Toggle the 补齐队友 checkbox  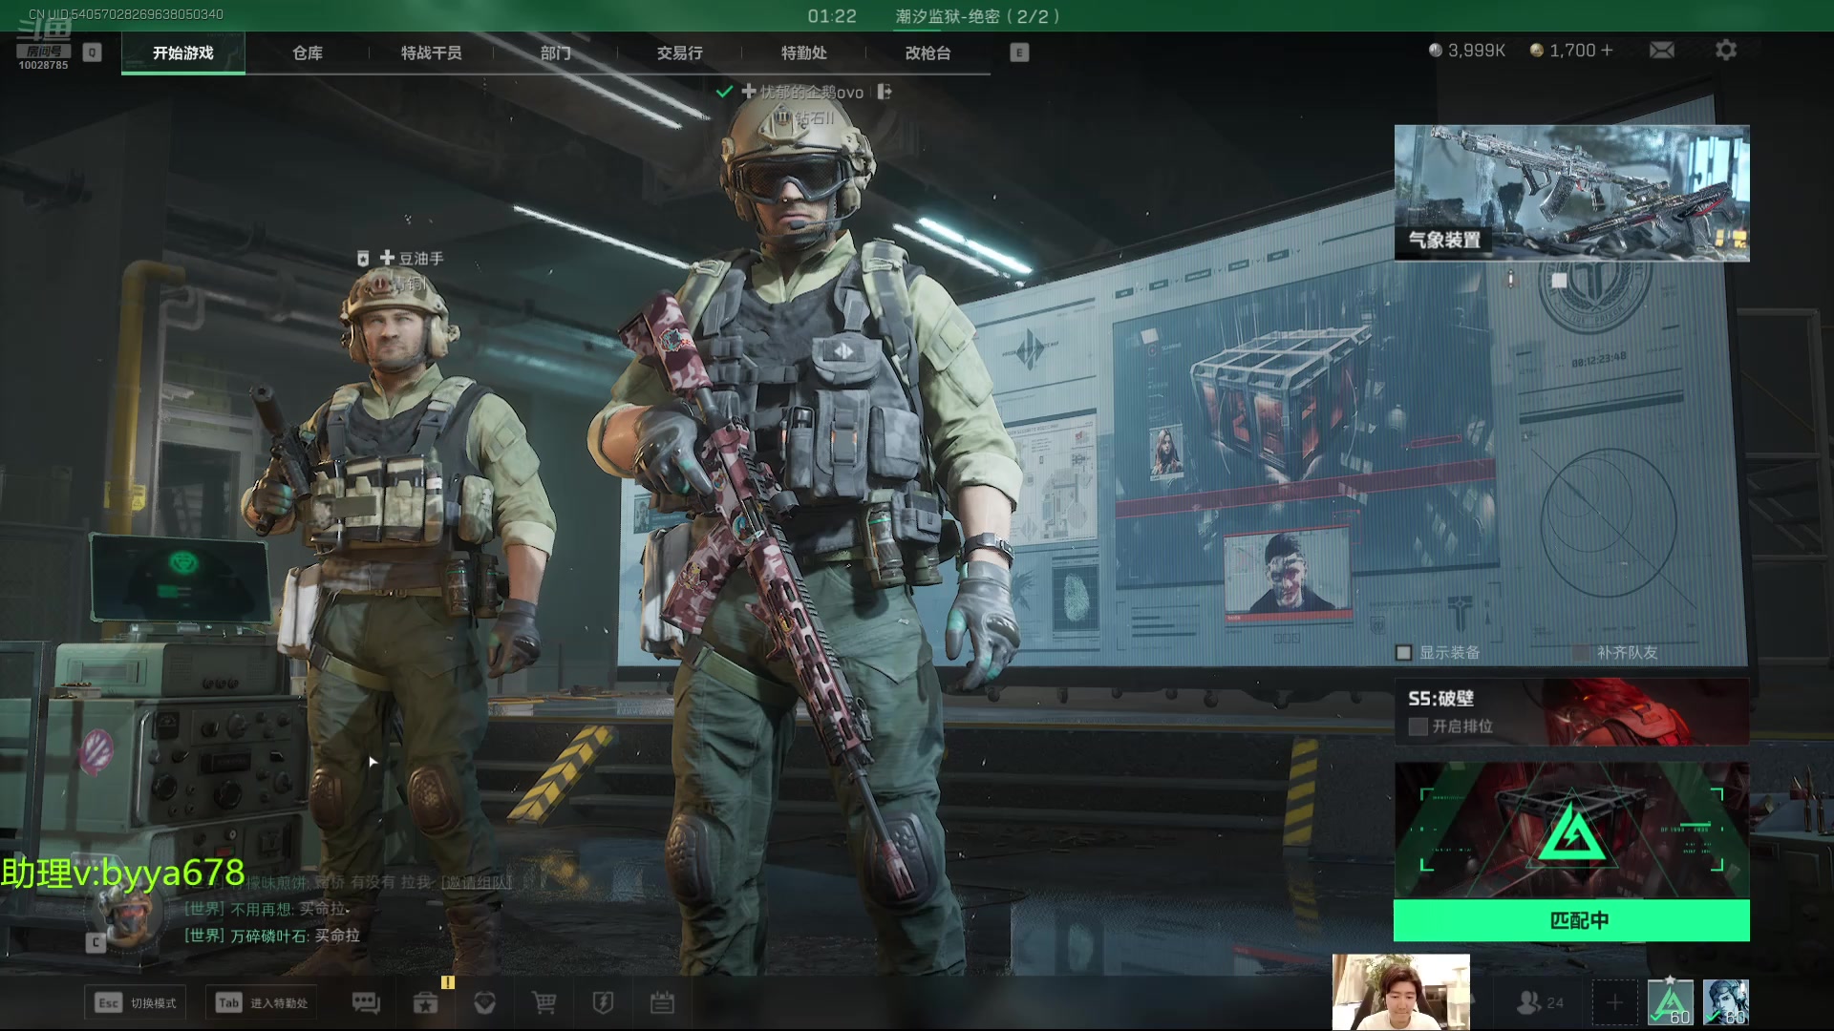[1581, 652]
